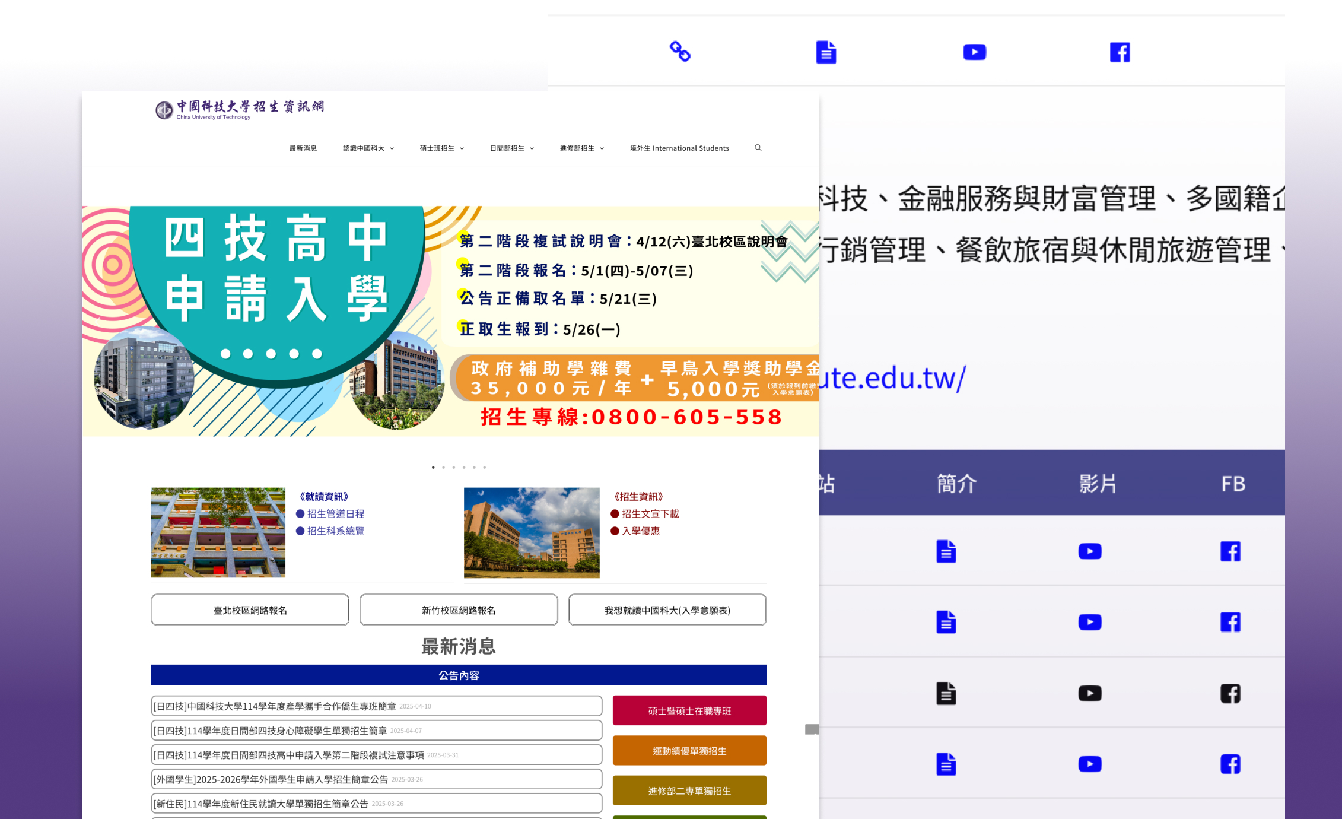Click the first YouTube icon under 影片 column
1342x819 pixels.
pos(1090,551)
